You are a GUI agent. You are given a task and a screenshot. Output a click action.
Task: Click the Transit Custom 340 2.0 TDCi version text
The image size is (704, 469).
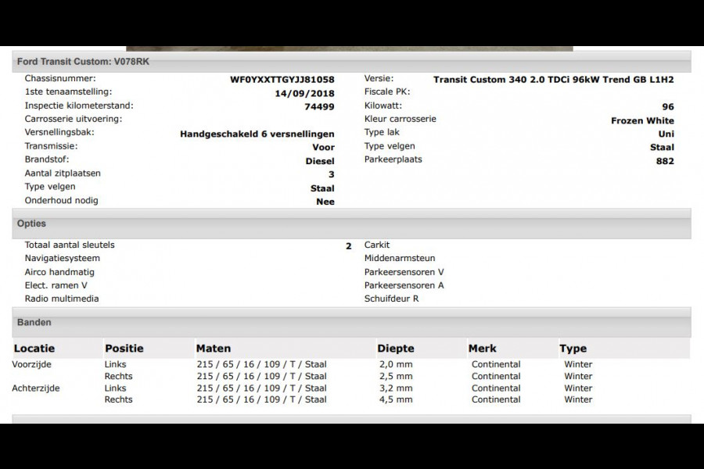[x=553, y=80]
